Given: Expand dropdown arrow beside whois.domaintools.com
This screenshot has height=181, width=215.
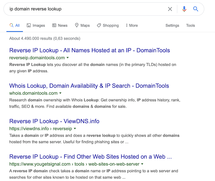Looking at the screenshot, I should 61,93.
